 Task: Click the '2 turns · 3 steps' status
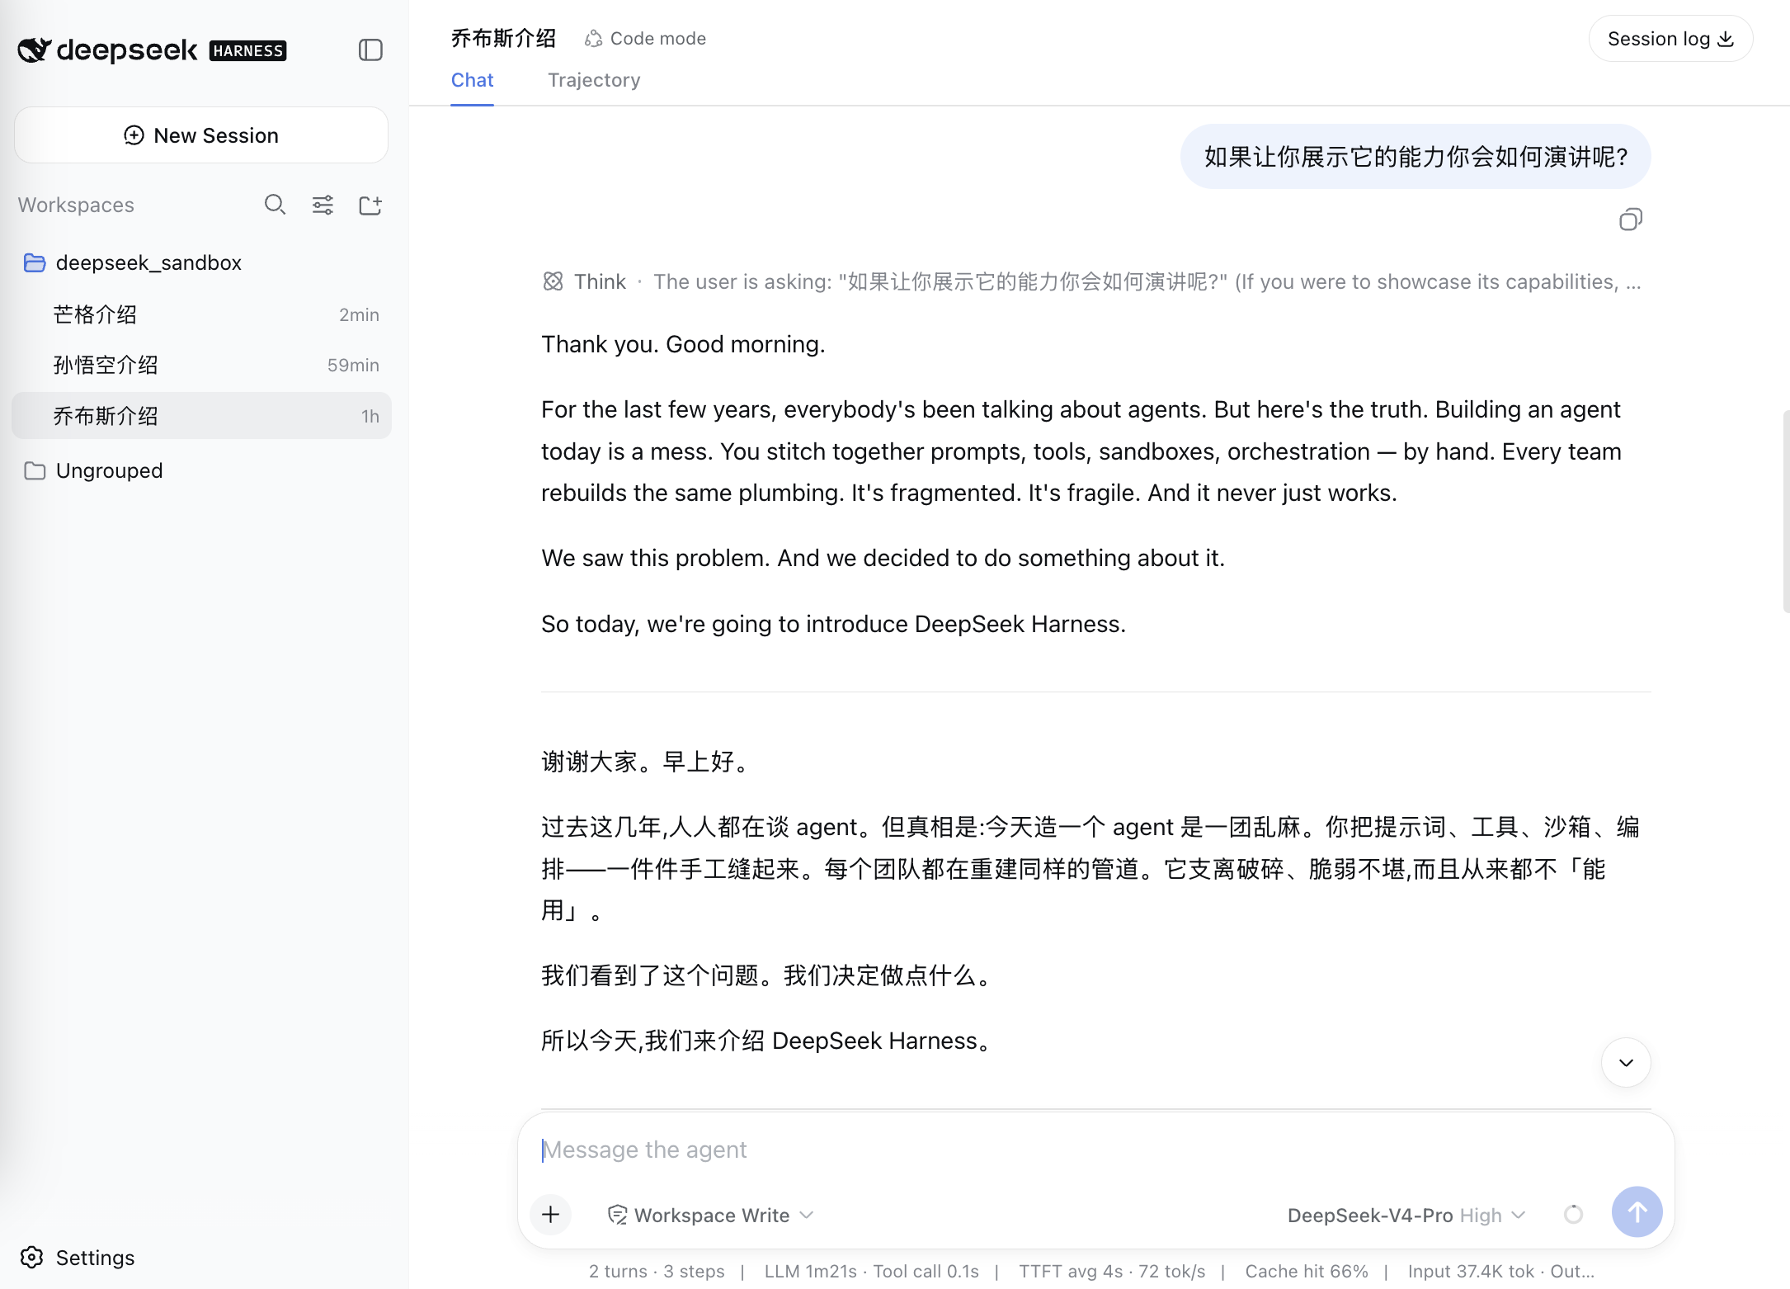click(657, 1272)
